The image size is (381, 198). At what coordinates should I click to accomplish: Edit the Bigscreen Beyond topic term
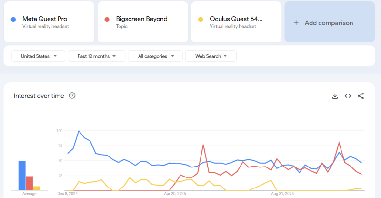[141, 19]
